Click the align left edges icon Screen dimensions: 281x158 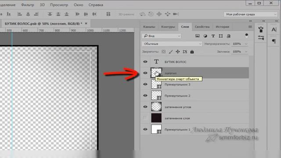19,14
